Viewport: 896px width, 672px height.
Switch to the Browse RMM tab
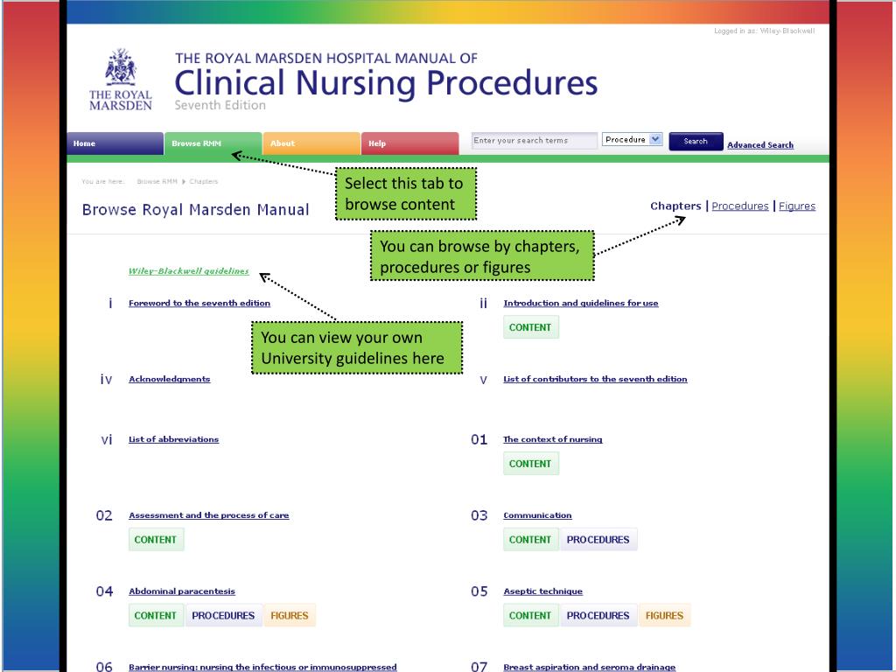pyautogui.click(x=213, y=143)
